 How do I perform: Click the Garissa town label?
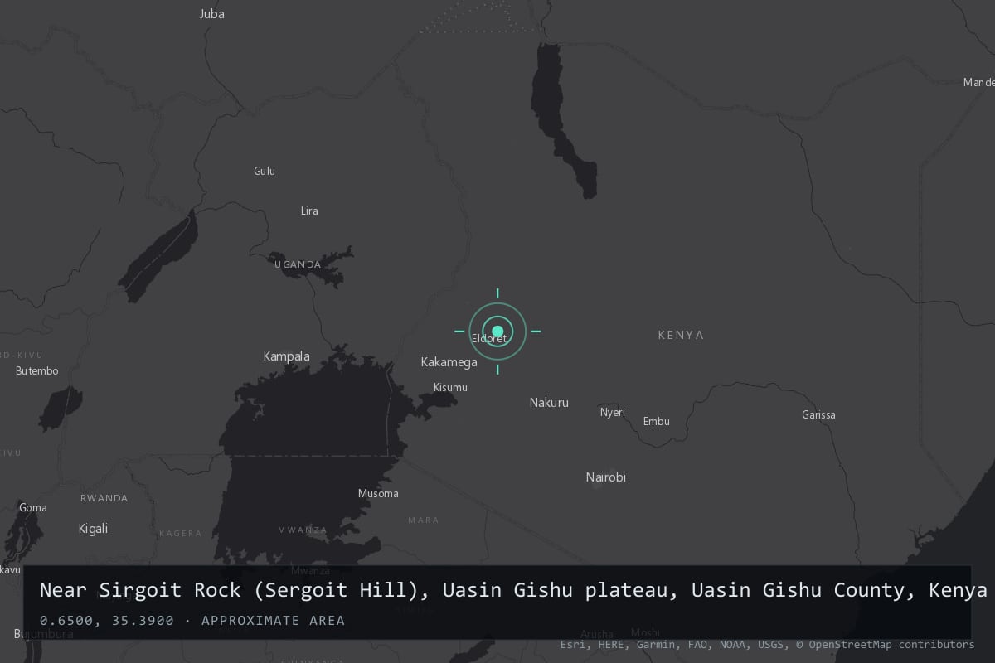818,415
